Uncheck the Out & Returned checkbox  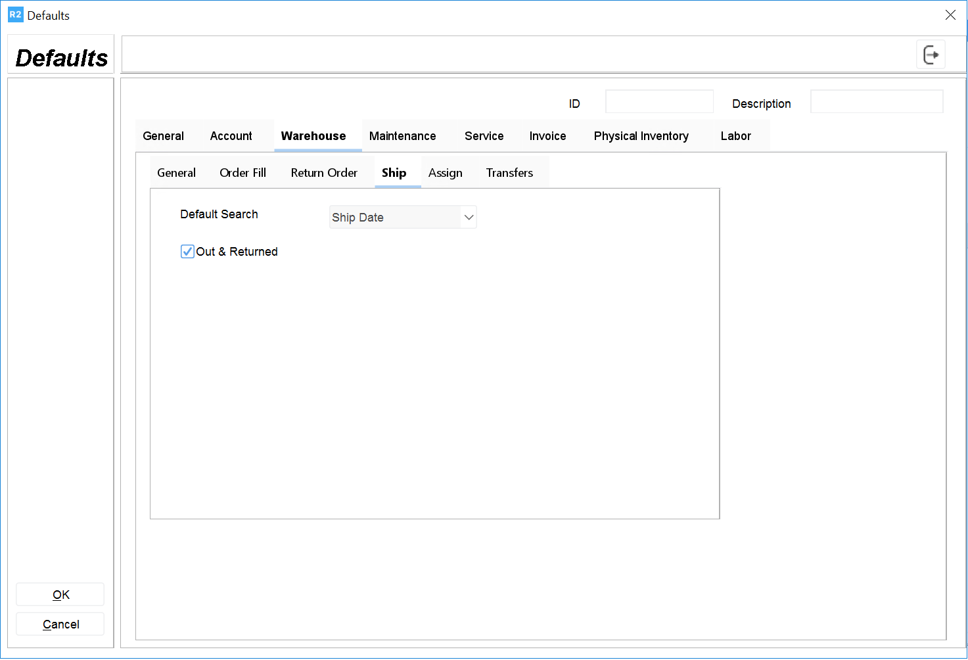click(x=188, y=252)
